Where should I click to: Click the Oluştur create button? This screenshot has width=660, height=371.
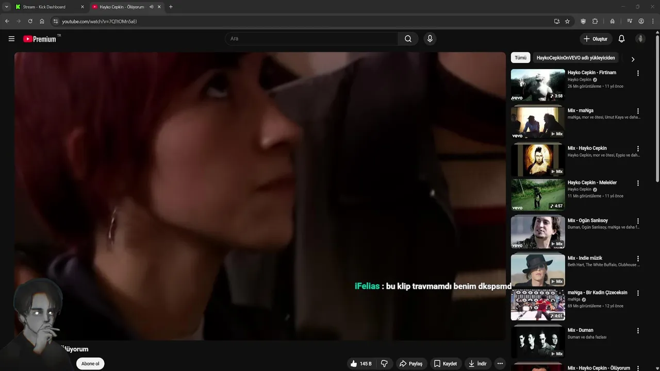click(x=595, y=39)
